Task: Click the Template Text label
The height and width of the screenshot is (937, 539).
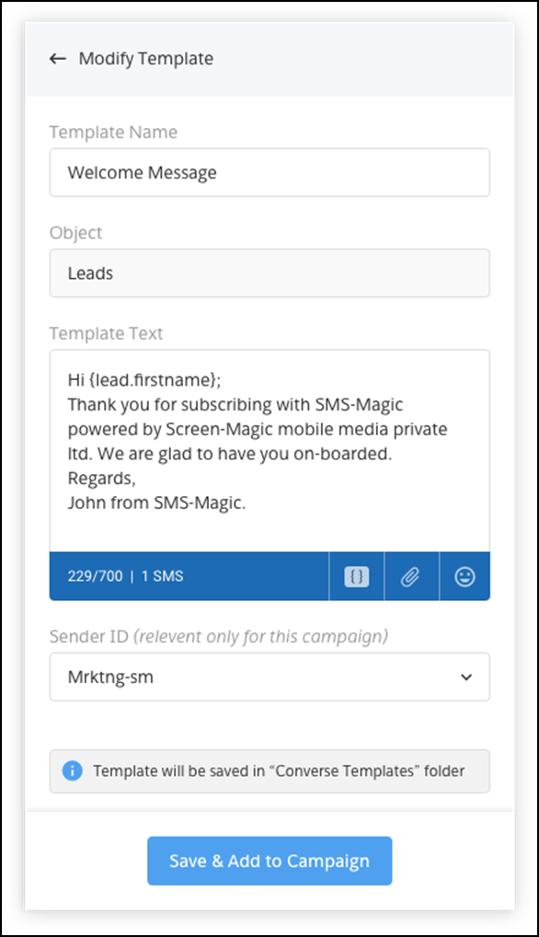Action: [107, 333]
